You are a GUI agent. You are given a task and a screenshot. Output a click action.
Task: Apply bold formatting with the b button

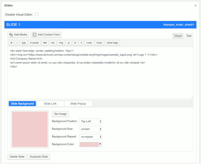11,43
